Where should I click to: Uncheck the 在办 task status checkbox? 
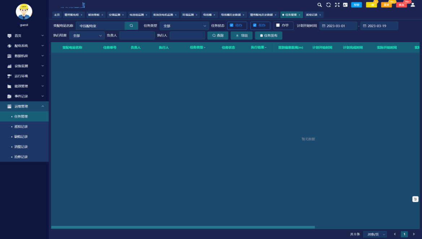pos(254,25)
